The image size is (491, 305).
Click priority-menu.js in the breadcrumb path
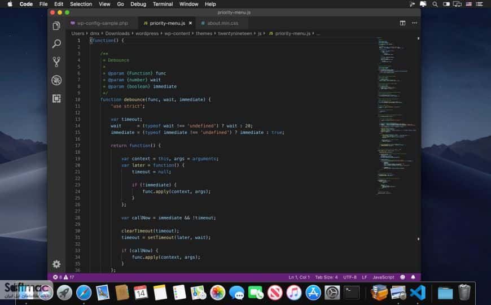290,33
